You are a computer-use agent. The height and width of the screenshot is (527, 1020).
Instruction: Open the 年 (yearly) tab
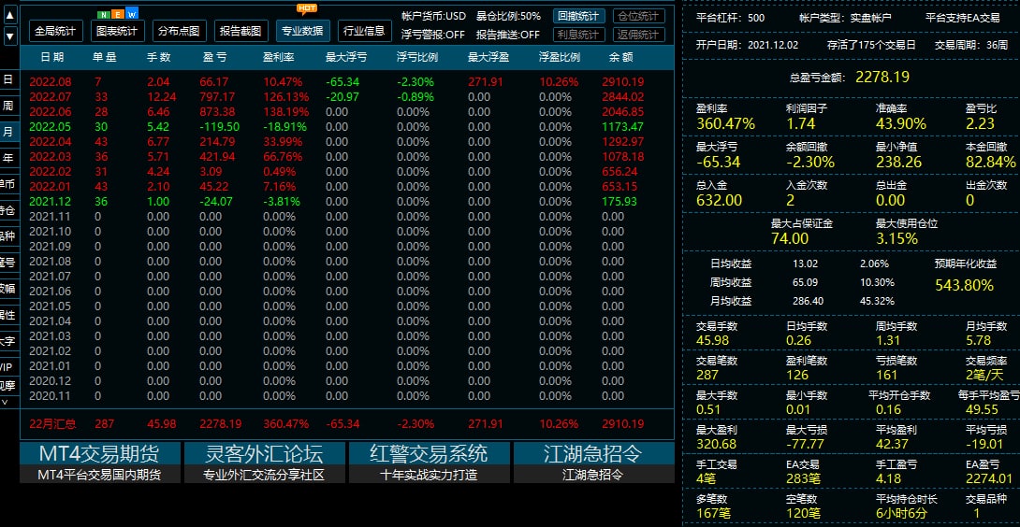coord(7,158)
